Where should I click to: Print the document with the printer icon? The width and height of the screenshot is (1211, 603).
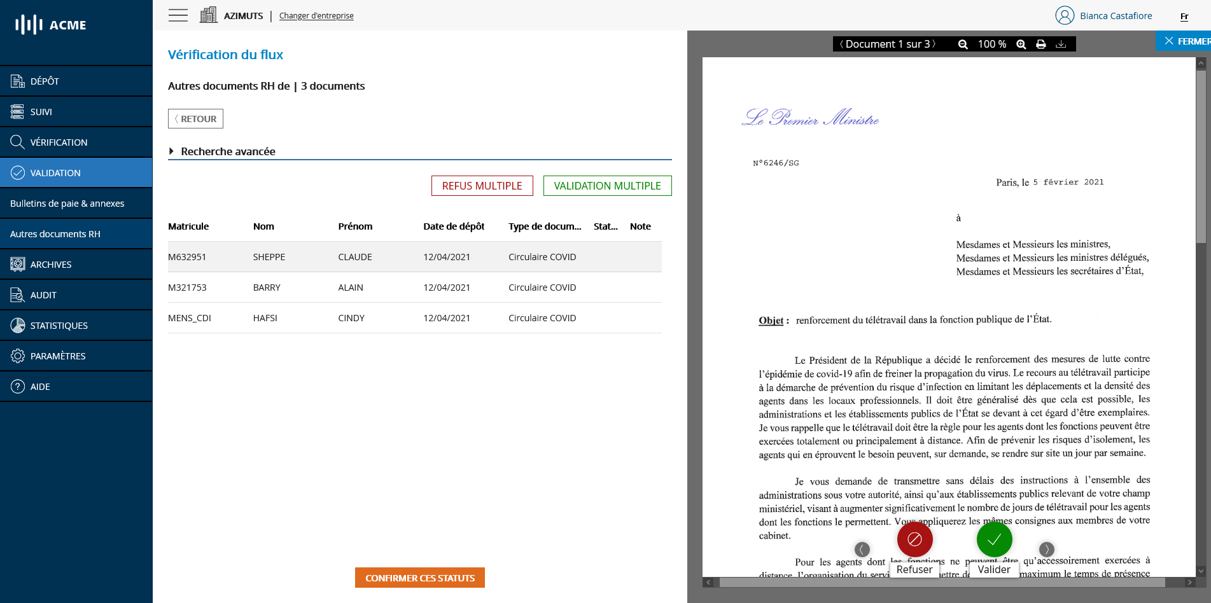(x=1041, y=44)
